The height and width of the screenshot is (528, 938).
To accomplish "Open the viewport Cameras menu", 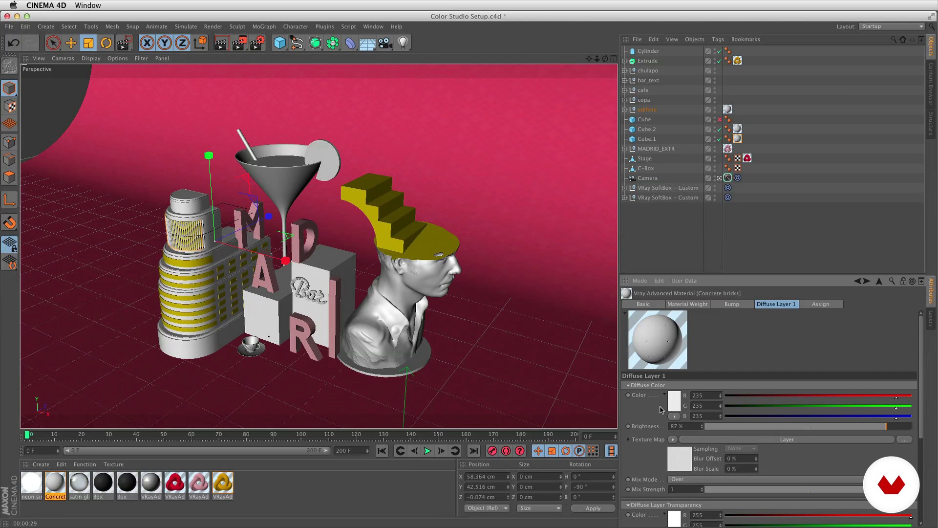I will [63, 58].
